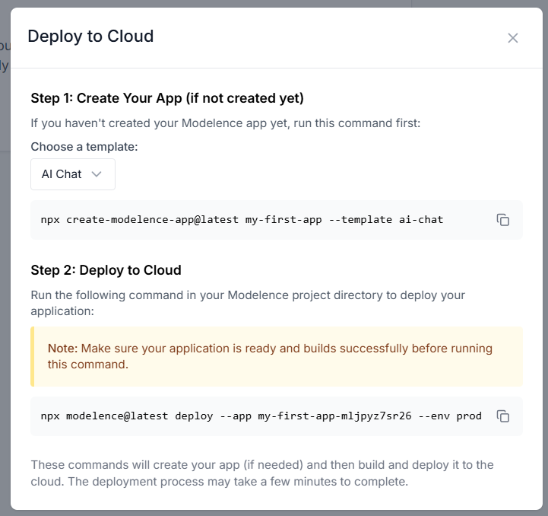The width and height of the screenshot is (548, 516).
Task: Click my-first-app-mljpyz7sr26 in the deploy command
Action: pos(334,416)
